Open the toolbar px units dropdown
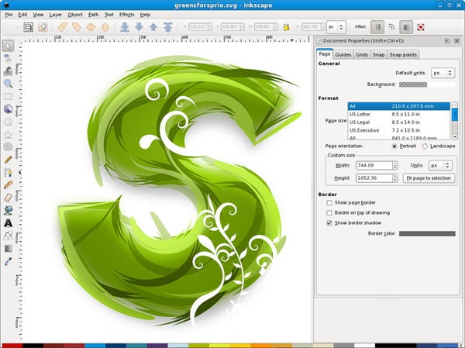The image size is (465, 348). point(336,26)
